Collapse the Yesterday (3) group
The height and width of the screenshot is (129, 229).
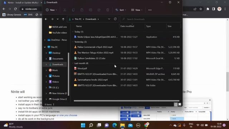(x=73, y=42)
